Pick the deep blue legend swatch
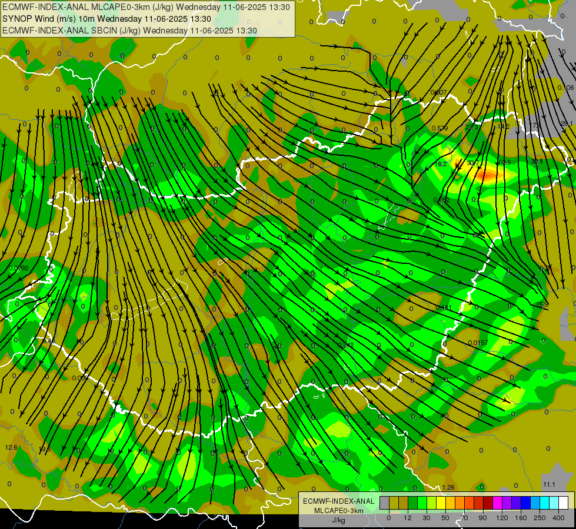This screenshot has width=576, height=529. [x=526, y=503]
